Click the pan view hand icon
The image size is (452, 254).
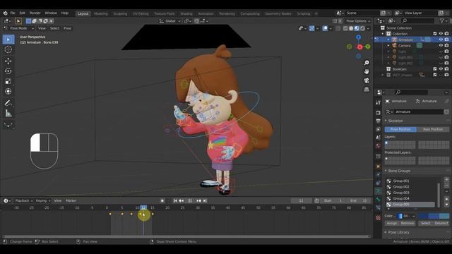click(367, 71)
